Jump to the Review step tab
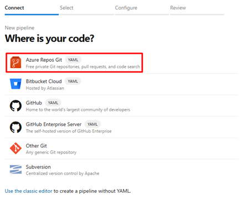This screenshot has height=200, width=241. click(197, 9)
